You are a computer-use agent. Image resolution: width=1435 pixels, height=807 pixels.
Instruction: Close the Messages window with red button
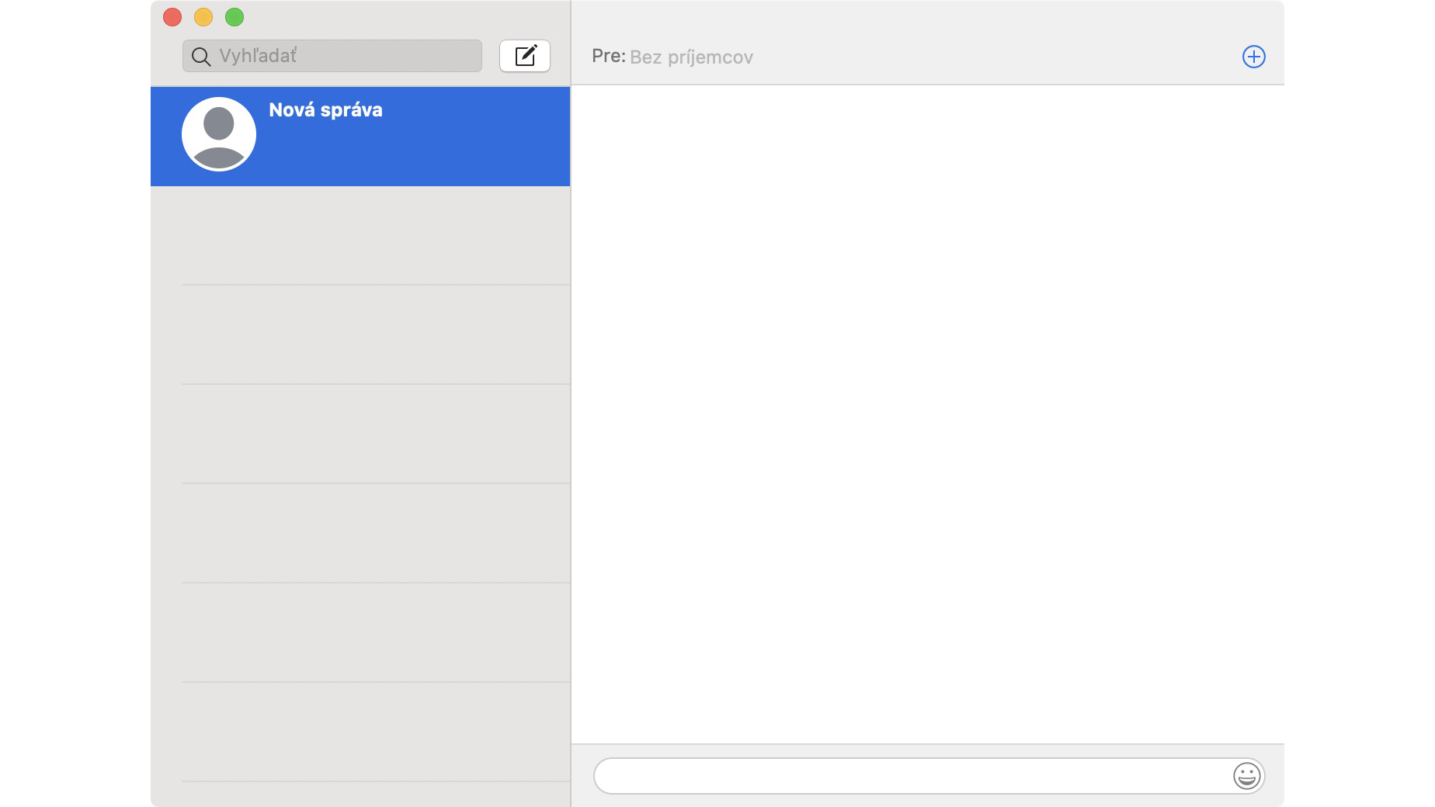point(172,17)
